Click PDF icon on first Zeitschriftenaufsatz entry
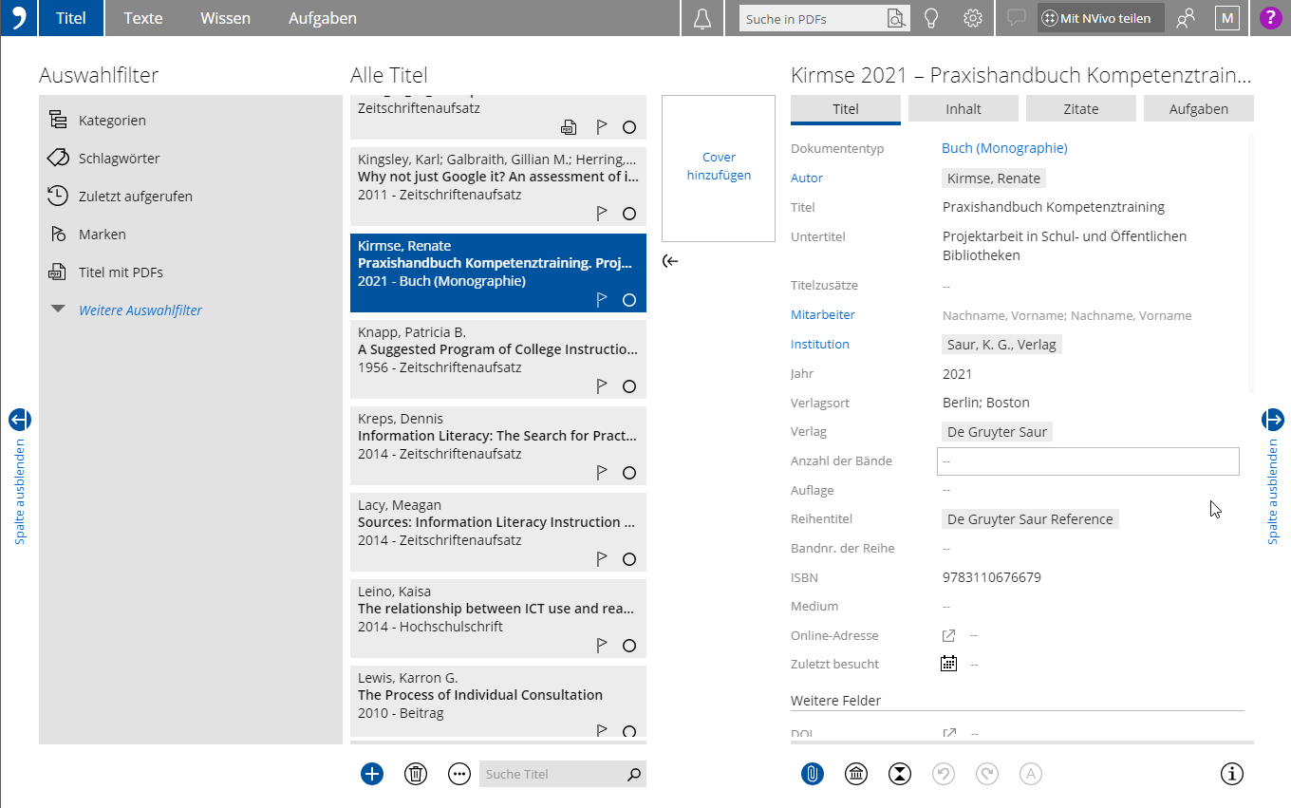The width and height of the screenshot is (1291, 808). [569, 127]
